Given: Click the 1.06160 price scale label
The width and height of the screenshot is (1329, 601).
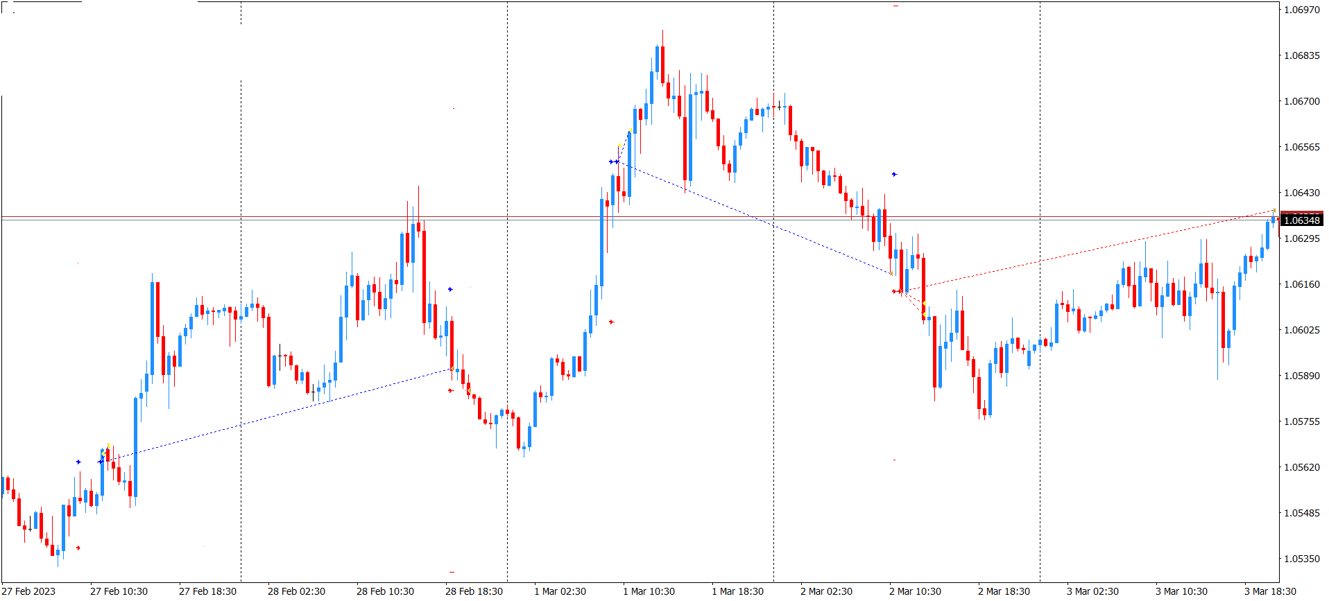Looking at the screenshot, I should 1302,284.
